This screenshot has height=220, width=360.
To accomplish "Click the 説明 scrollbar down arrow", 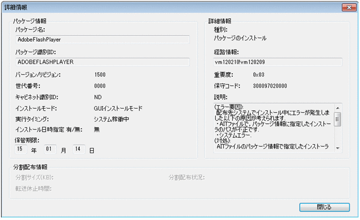I will 337,148.
